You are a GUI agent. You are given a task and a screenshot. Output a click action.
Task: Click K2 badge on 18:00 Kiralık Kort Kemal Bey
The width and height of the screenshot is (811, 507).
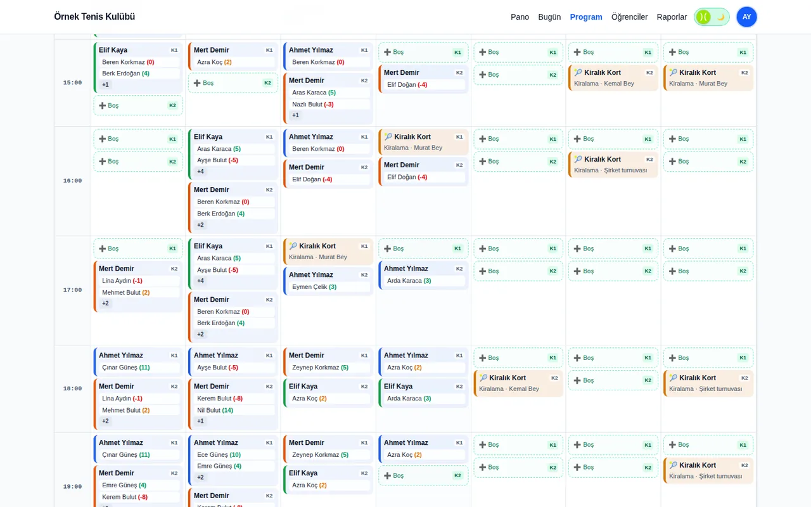(554, 378)
